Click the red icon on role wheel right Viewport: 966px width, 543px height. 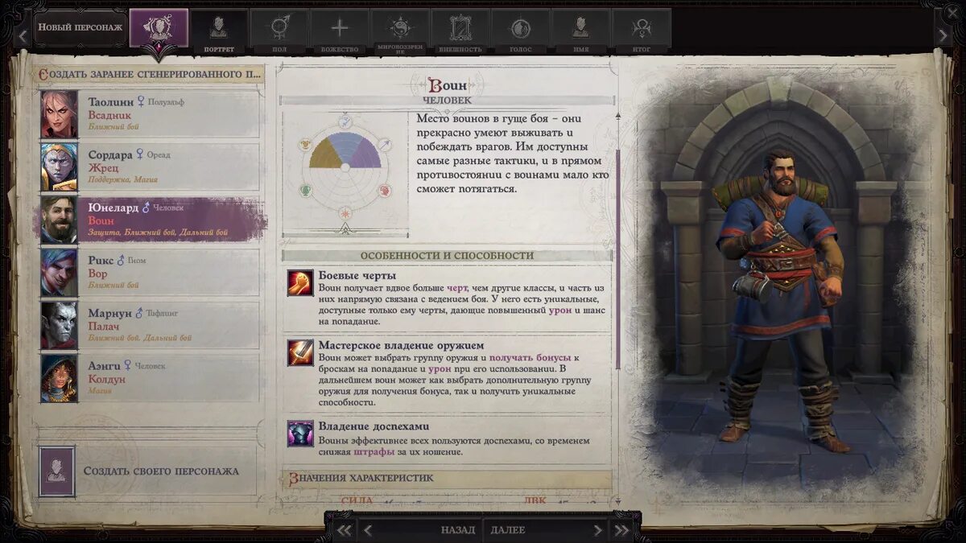tap(384, 191)
